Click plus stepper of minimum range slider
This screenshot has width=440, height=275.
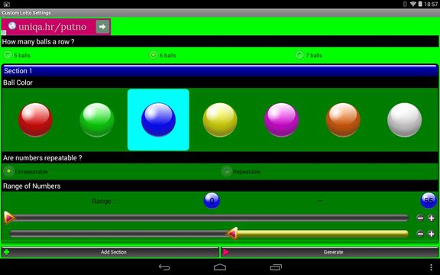pos(432,218)
